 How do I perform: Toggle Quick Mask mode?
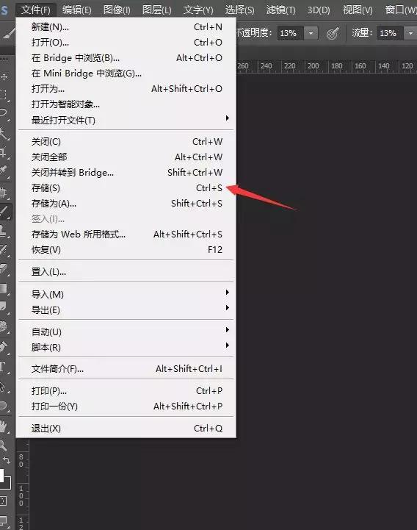(x=4, y=501)
